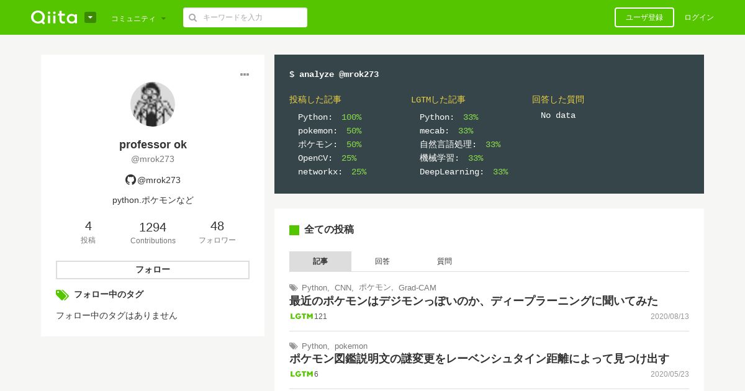This screenshot has width=745, height=391.
Task: Click the 自然言語処理: 33% stat
Action: 460,145
